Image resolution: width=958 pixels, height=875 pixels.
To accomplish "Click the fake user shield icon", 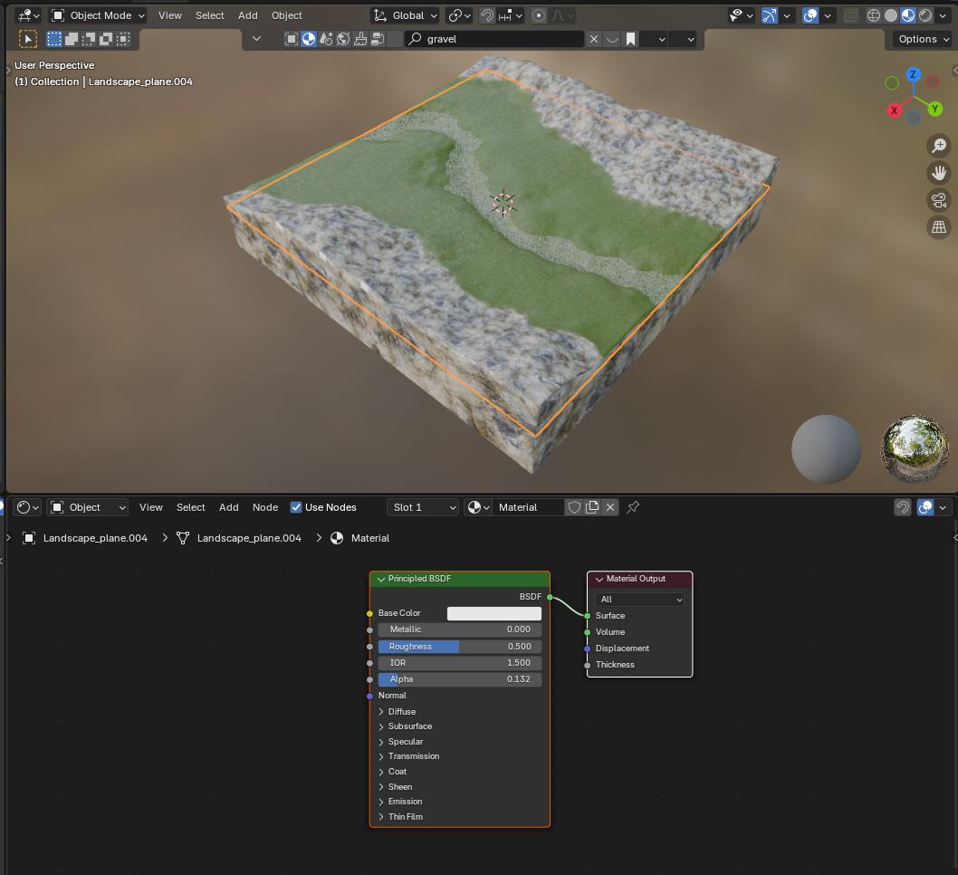I will [x=574, y=507].
